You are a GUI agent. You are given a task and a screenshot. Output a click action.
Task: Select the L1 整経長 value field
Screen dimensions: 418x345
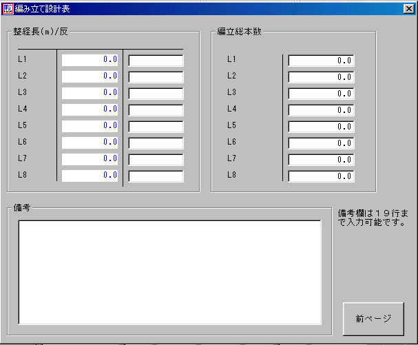click(x=90, y=60)
